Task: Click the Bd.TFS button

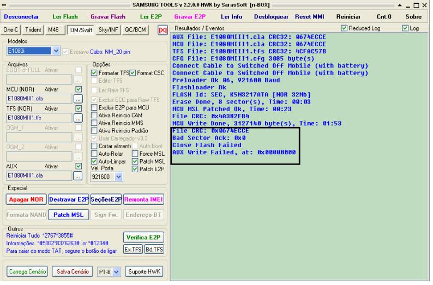Action: [153, 249]
